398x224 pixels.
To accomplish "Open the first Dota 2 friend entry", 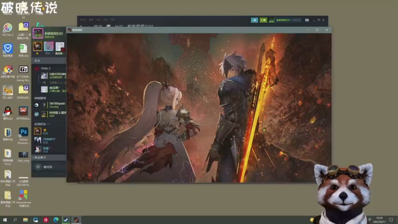I will [53, 76].
